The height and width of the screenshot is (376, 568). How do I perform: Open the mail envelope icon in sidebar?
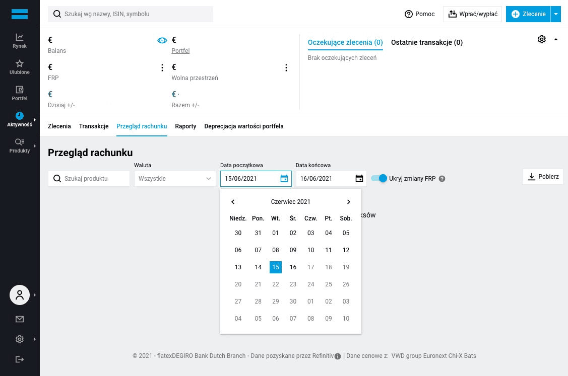point(20,319)
